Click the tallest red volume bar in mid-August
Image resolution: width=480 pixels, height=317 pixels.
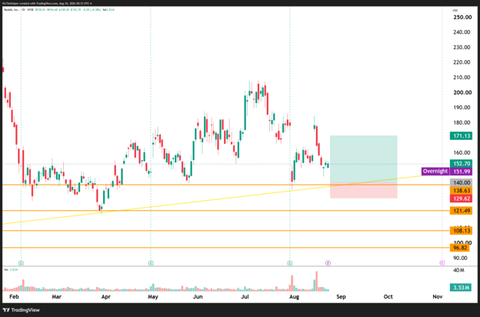tap(316, 281)
